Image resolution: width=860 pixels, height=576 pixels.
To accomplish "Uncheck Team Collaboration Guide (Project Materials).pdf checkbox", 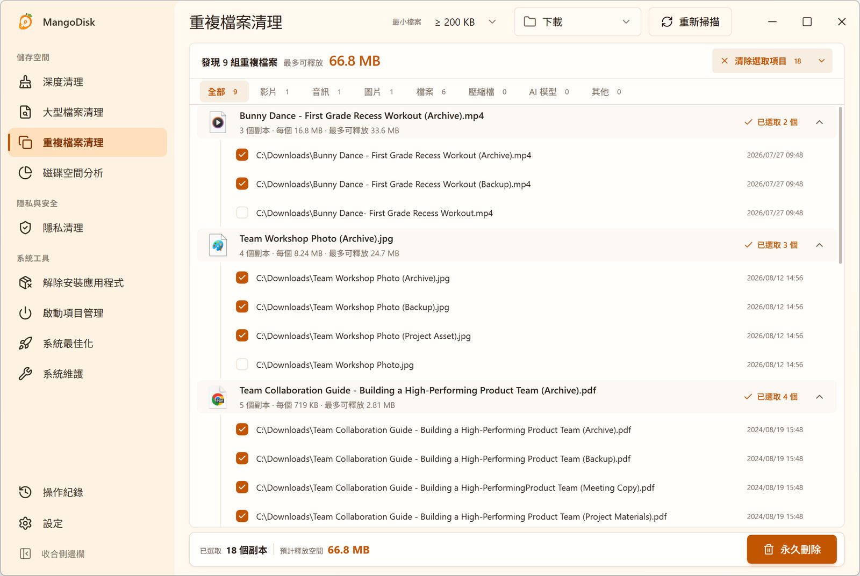I will pyautogui.click(x=242, y=516).
